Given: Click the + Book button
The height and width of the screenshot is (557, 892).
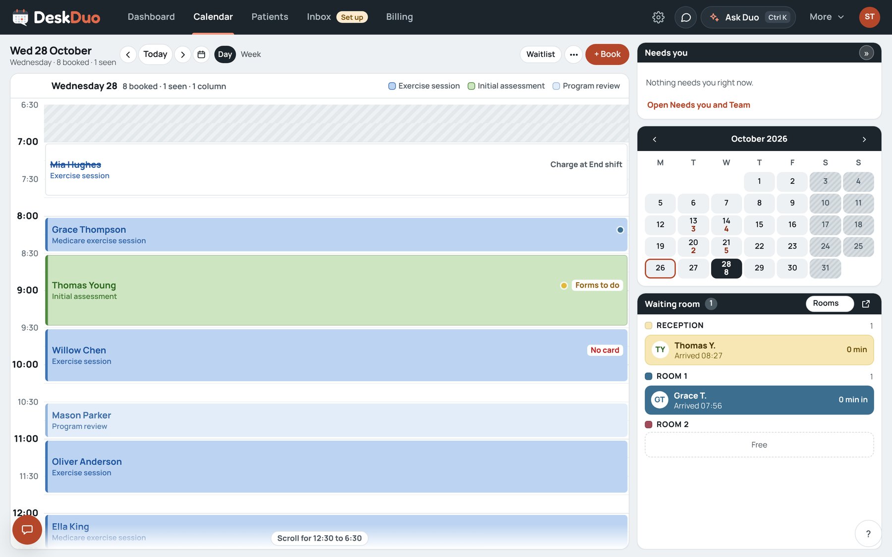Looking at the screenshot, I should pos(607,54).
